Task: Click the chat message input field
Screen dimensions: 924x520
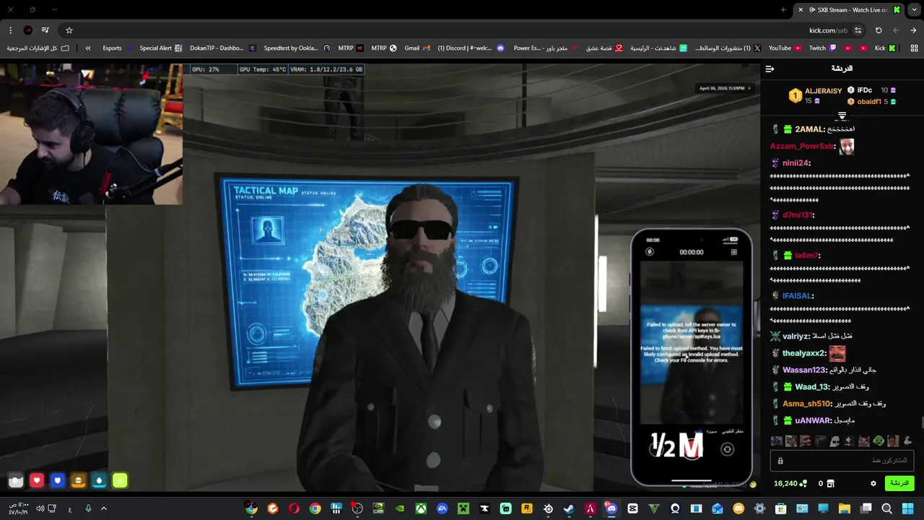Action: coord(842,461)
